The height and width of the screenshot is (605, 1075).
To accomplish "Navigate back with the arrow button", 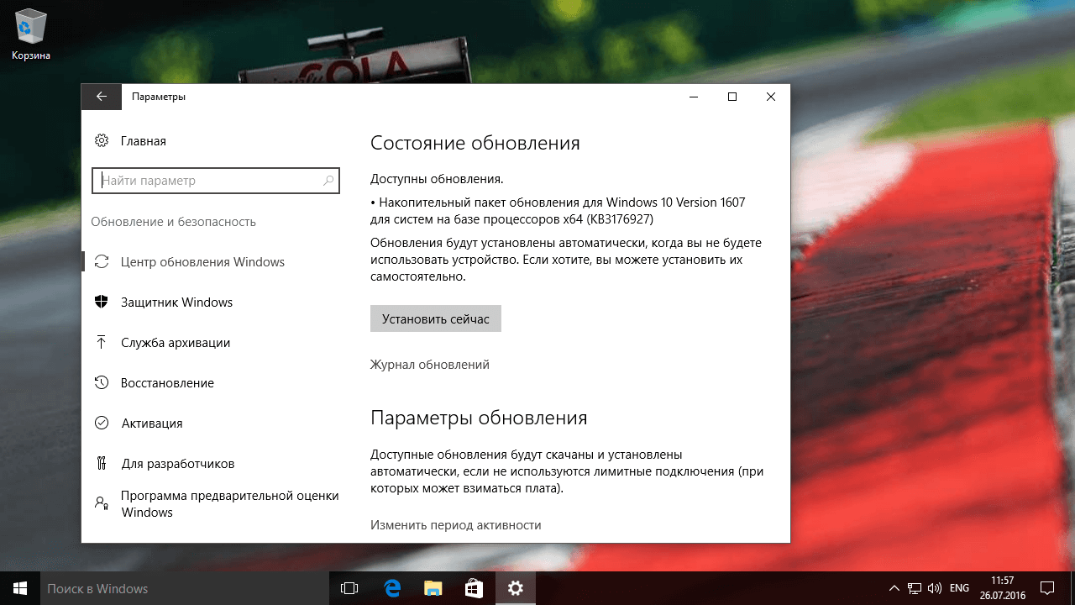I will click(x=101, y=96).
